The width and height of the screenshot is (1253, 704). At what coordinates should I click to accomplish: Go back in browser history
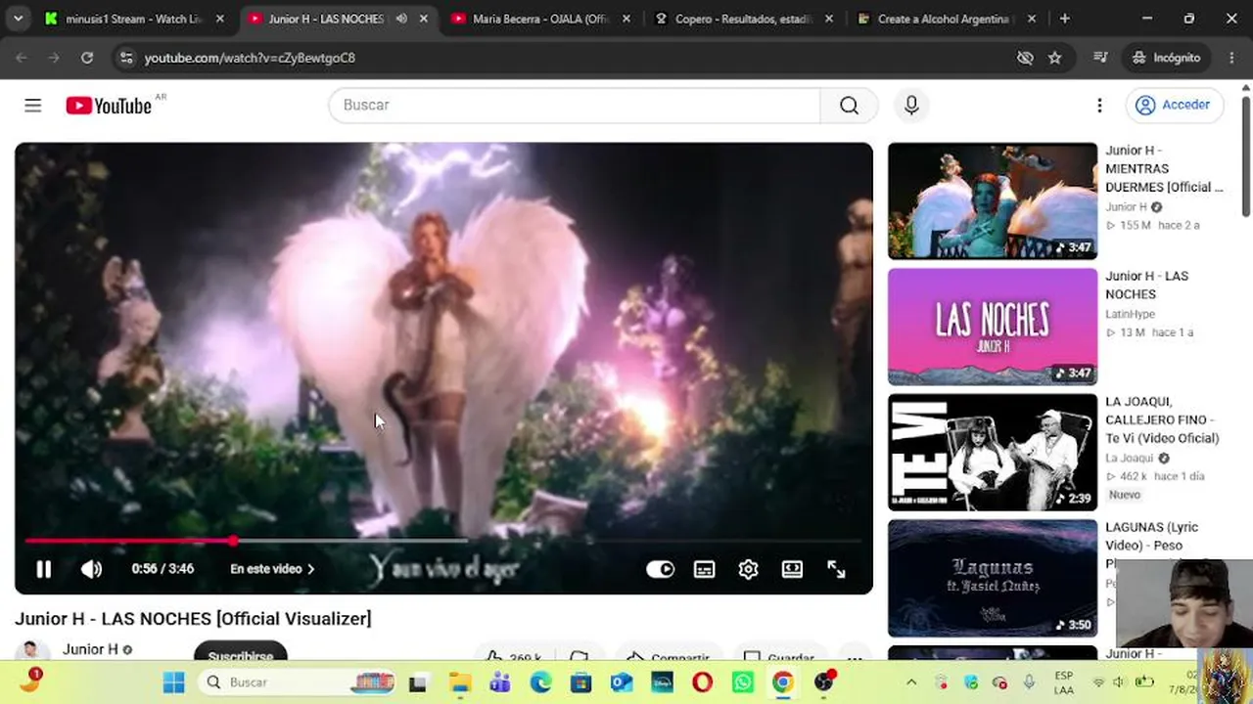click(x=22, y=58)
